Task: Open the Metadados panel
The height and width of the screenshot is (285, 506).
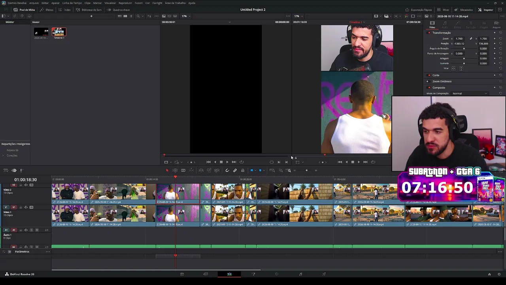Action: coord(464,9)
